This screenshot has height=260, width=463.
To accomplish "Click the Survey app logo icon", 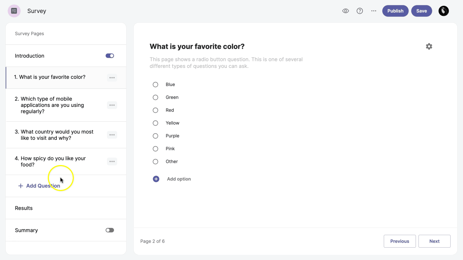I will pyautogui.click(x=14, y=11).
